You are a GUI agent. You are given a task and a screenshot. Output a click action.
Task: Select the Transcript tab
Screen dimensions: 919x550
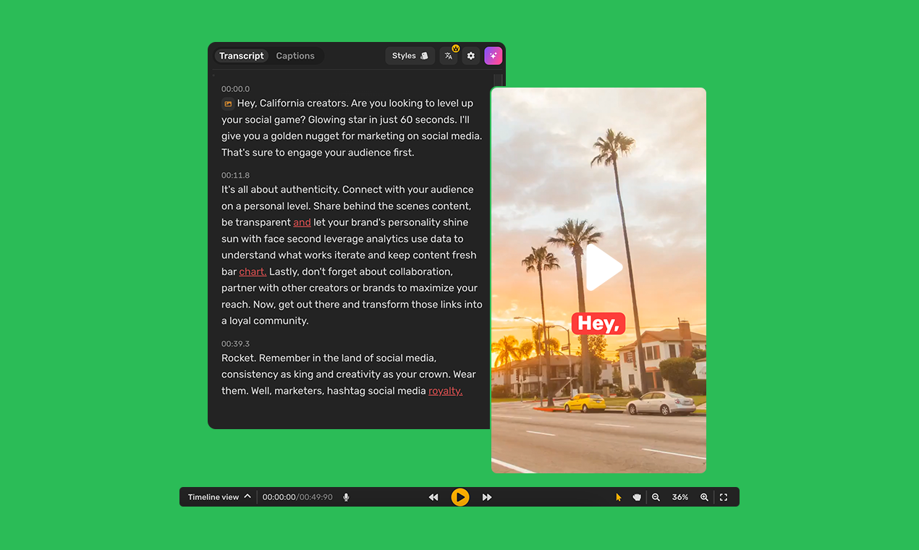point(241,55)
